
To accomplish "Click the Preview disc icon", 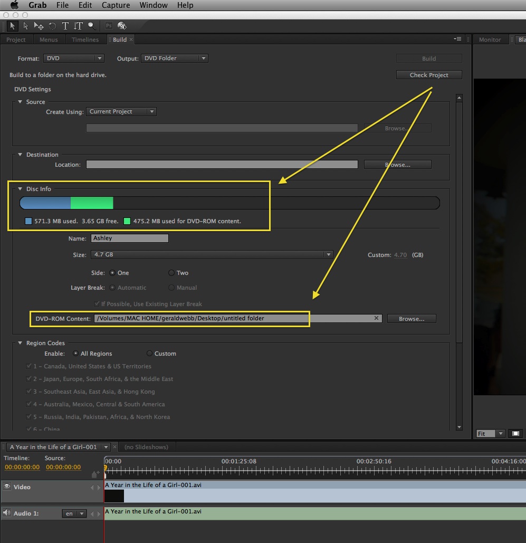I will pyautogui.click(x=122, y=26).
